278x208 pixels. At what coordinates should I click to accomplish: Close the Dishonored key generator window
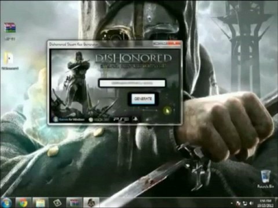(175, 43)
